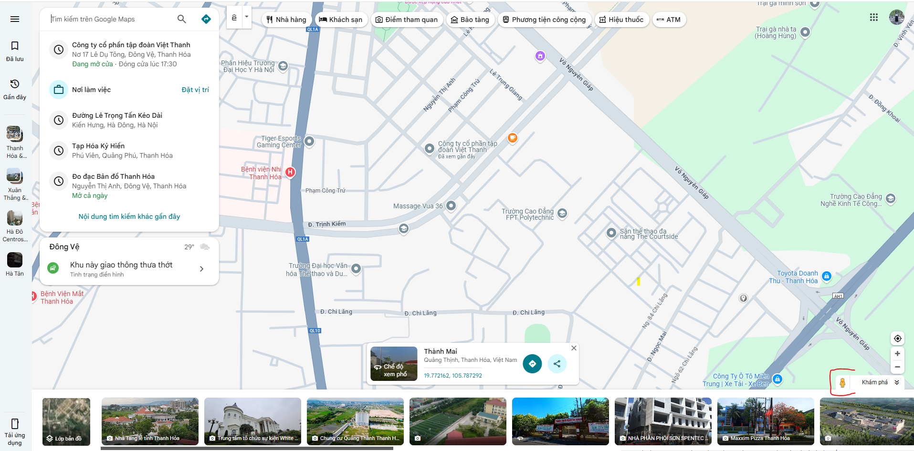Filter map by Điểm tham quan
This screenshot has width=914, height=451.
[x=407, y=20]
